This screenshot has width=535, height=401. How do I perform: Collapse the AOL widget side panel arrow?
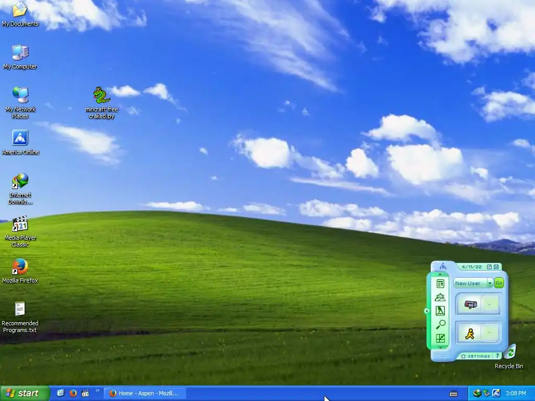coord(426,311)
